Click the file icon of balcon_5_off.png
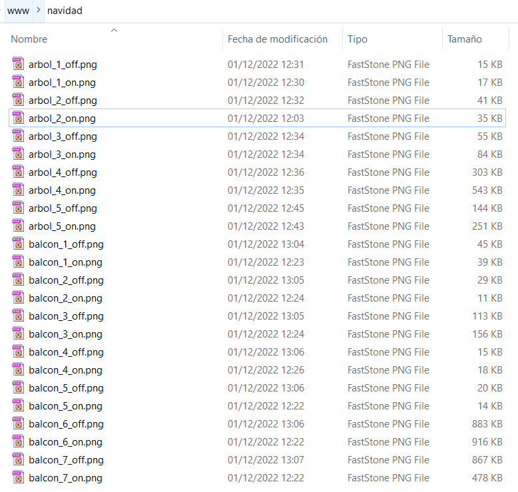Screen dimensions: 518x492 coord(18,387)
